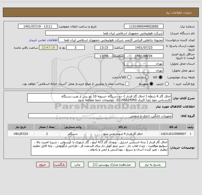Click the unit cell دستگاه
The width and height of the screenshot is (202, 195).
pos(73,134)
